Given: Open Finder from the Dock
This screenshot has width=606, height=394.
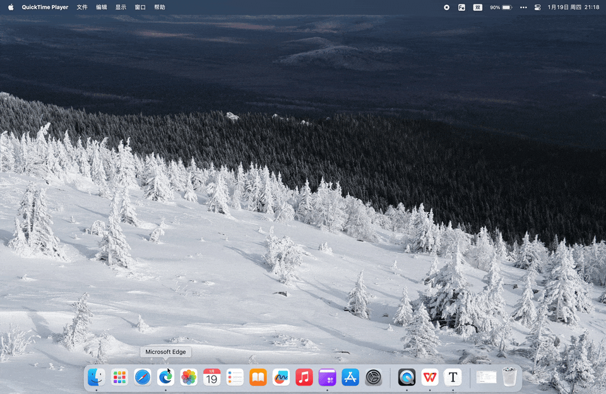Looking at the screenshot, I should [95, 377].
